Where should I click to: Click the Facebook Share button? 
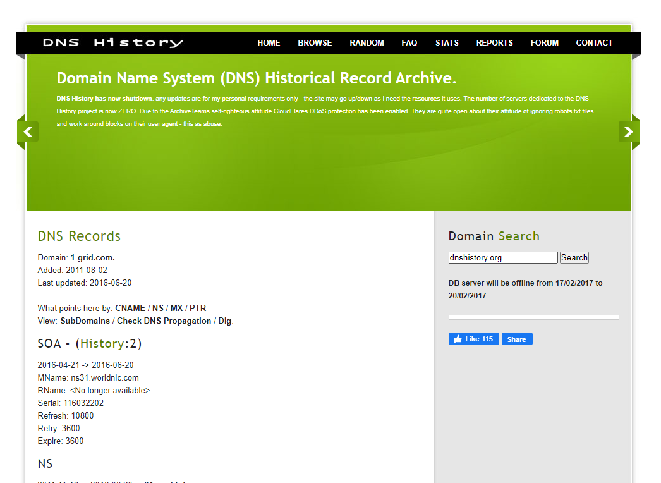(517, 339)
